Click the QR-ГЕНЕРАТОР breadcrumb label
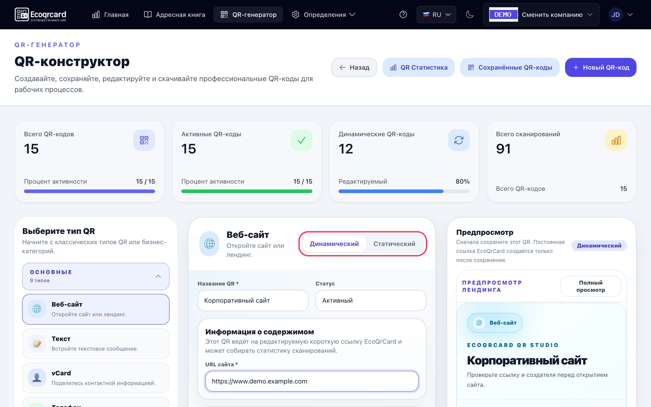 click(x=48, y=45)
